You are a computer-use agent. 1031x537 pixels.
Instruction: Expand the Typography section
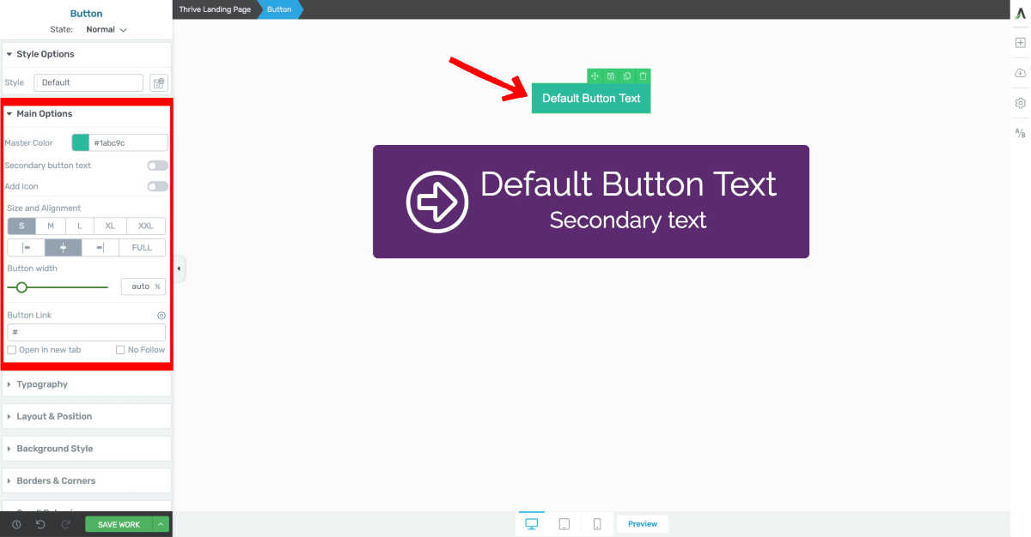[x=42, y=384]
